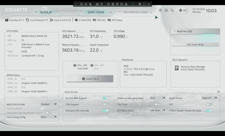Screen dimensions: 225x136
Task: Click the GIGABYTE logo
Action: pyautogui.click(x=16, y=10)
